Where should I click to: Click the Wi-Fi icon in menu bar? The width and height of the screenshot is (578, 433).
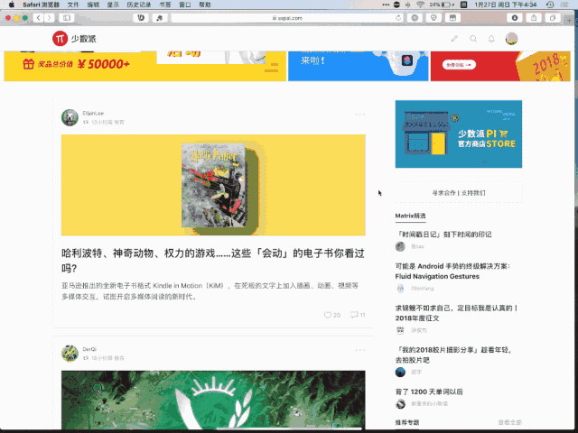[420, 5]
